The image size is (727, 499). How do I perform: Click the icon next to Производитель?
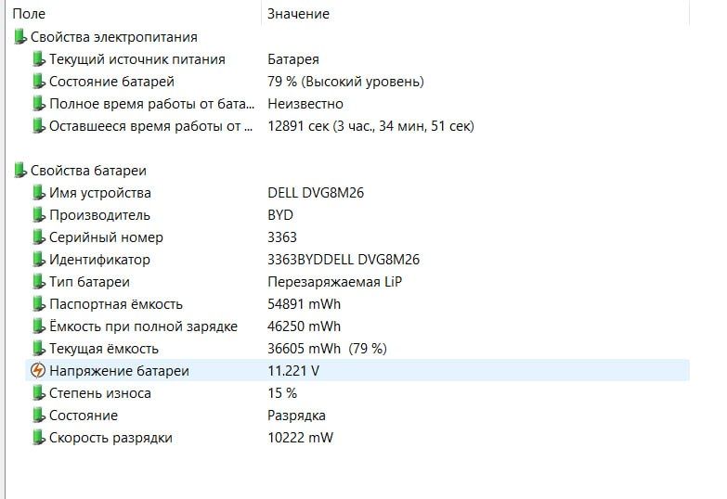coord(38,215)
